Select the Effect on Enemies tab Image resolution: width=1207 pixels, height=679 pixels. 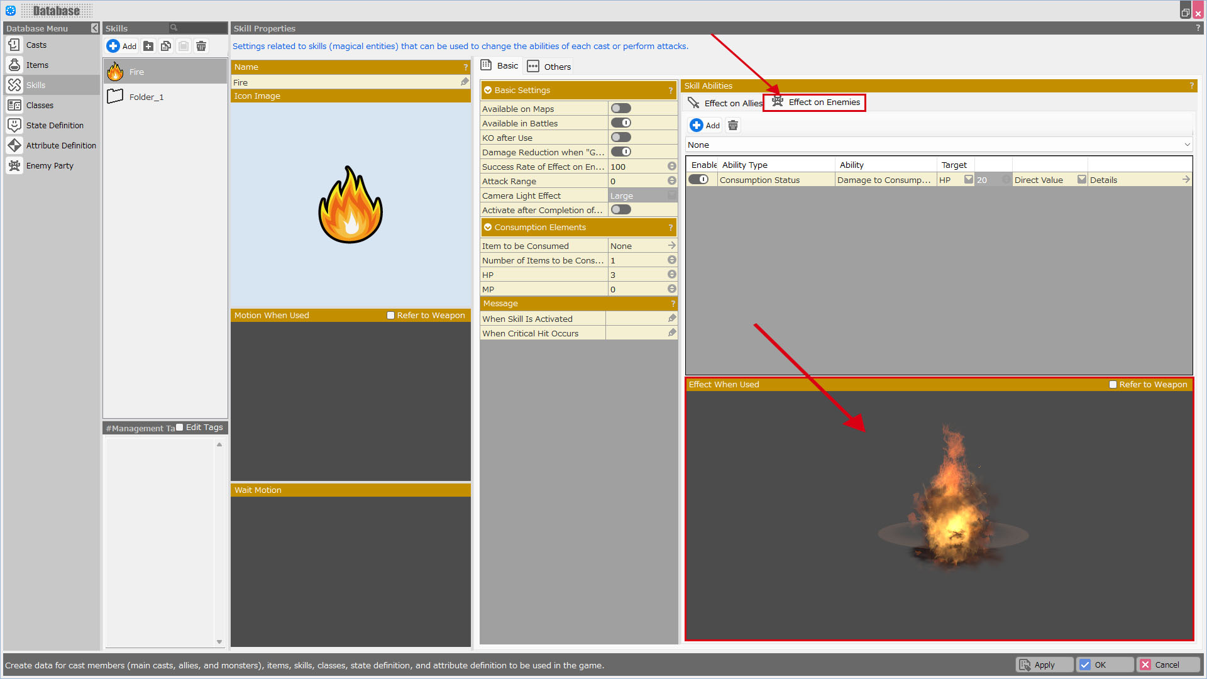(815, 102)
